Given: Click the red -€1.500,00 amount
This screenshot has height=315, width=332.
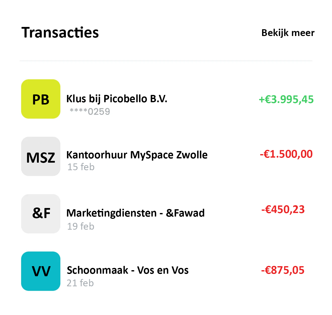Looking at the screenshot, I should click(286, 154).
